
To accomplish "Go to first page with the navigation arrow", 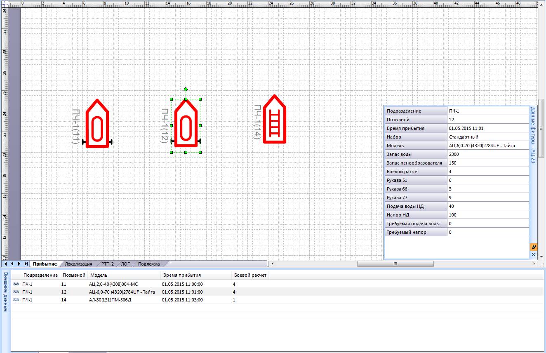I will pos(5,264).
